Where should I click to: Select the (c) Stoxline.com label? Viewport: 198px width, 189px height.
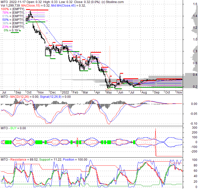point(112,2)
